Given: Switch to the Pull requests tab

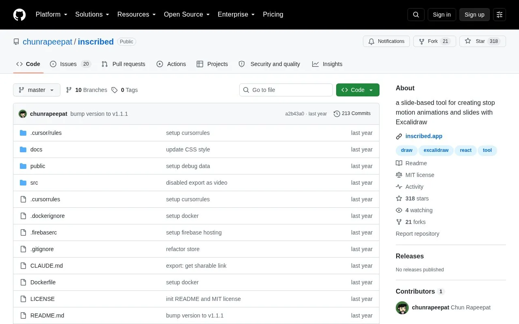Looking at the screenshot, I should click(123, 64).
